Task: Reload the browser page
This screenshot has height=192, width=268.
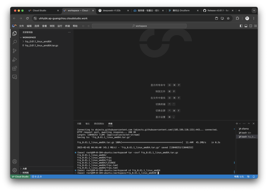Action: pos(27,18)
